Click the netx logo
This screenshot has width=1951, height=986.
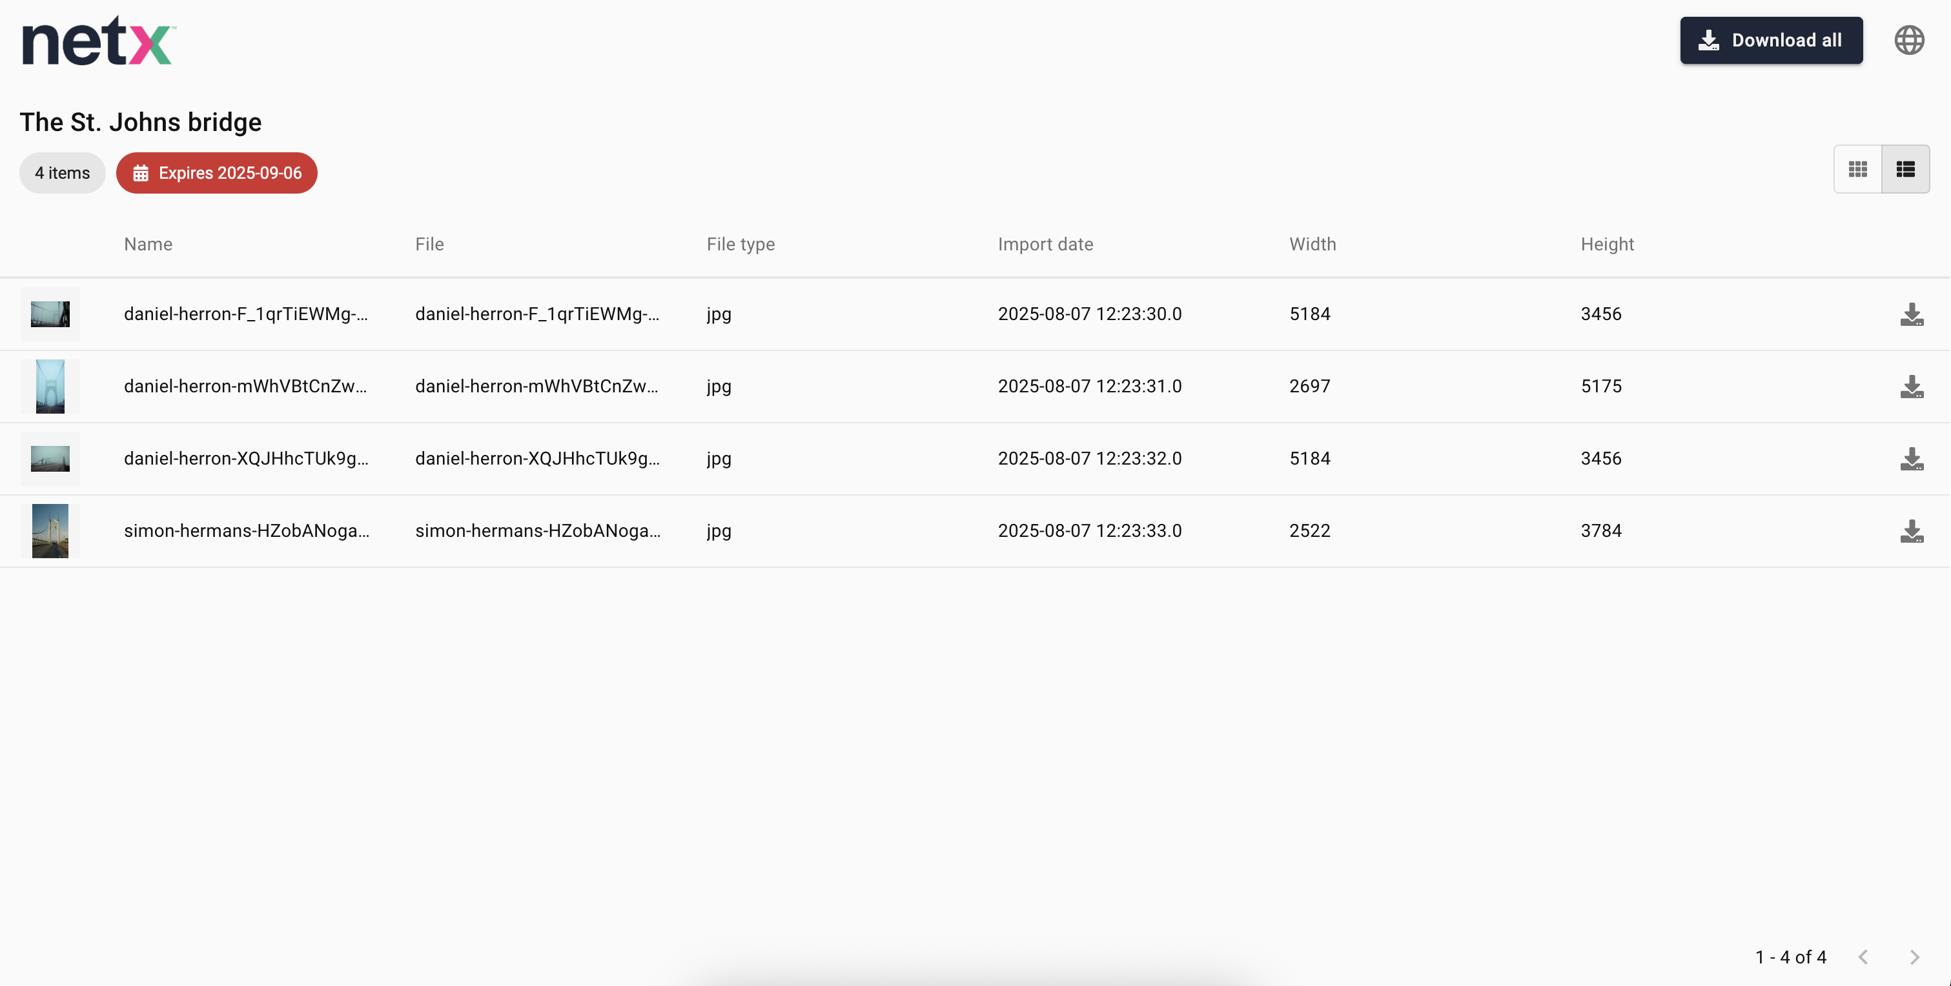[x=99, y=41]
